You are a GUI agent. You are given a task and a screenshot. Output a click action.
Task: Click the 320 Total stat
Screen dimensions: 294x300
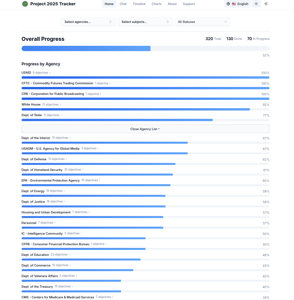pyautogui.click(x=213, y=39)
